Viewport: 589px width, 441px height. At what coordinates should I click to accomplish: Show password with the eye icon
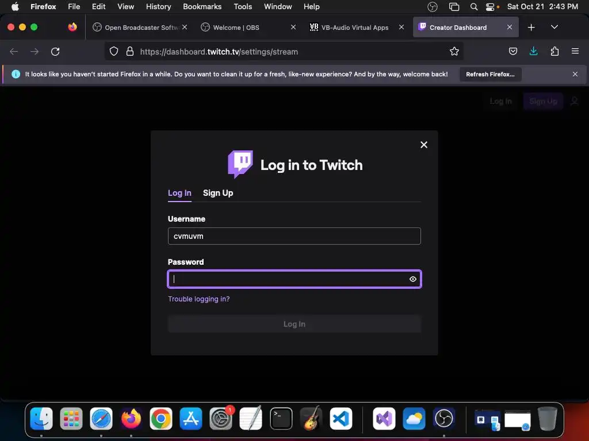413,279
